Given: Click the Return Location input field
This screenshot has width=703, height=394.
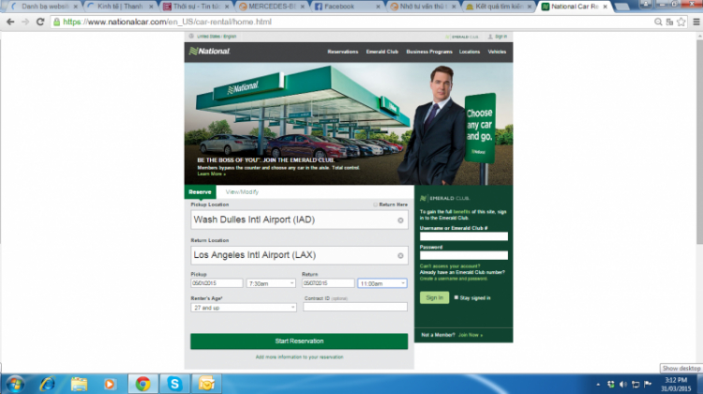Looking at the screenshot, I should click(x=299, y=255).
